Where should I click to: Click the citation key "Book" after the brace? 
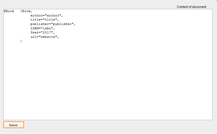pyautogui.click(x=26, y=11)
